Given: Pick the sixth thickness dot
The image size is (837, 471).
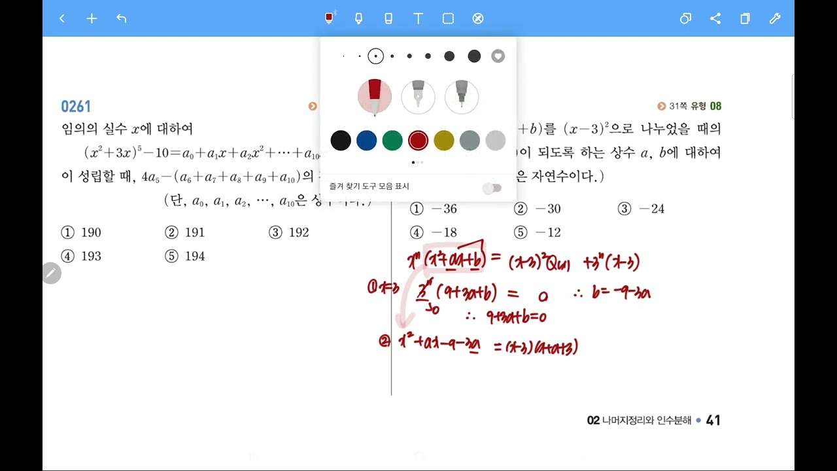Looking at the screenshot, I should (x=428, y=56).
